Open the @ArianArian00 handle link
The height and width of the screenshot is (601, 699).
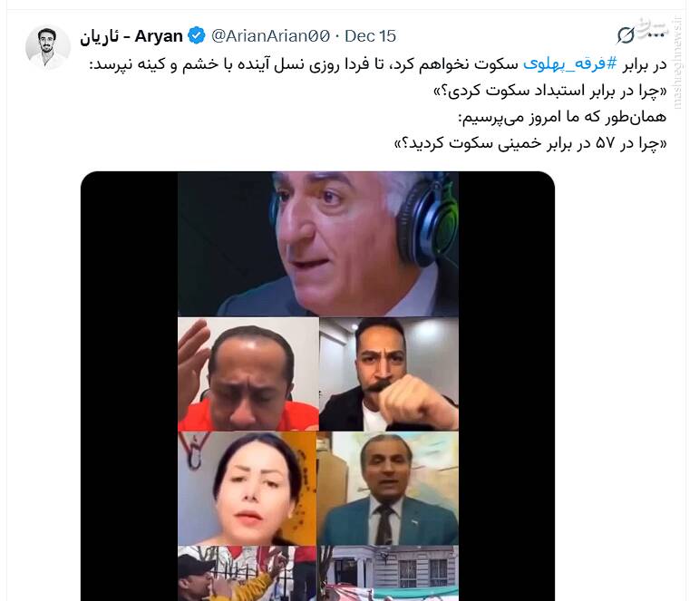tap(270, 36)
